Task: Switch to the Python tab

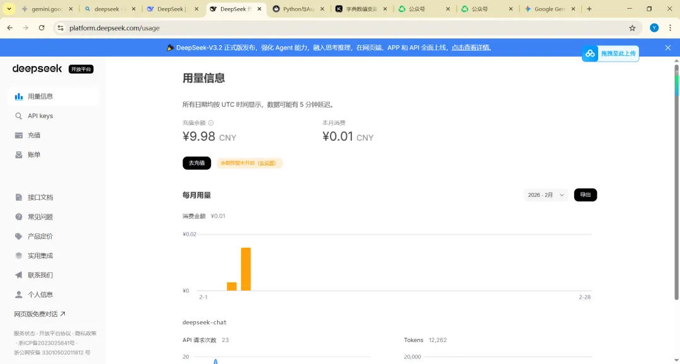Action: tap(298, 9)
